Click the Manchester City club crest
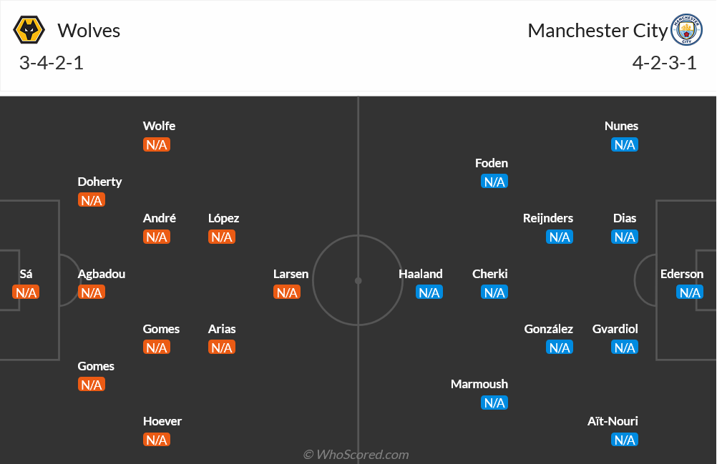Screen dimensions: 717x464 [x=686, y=30]
